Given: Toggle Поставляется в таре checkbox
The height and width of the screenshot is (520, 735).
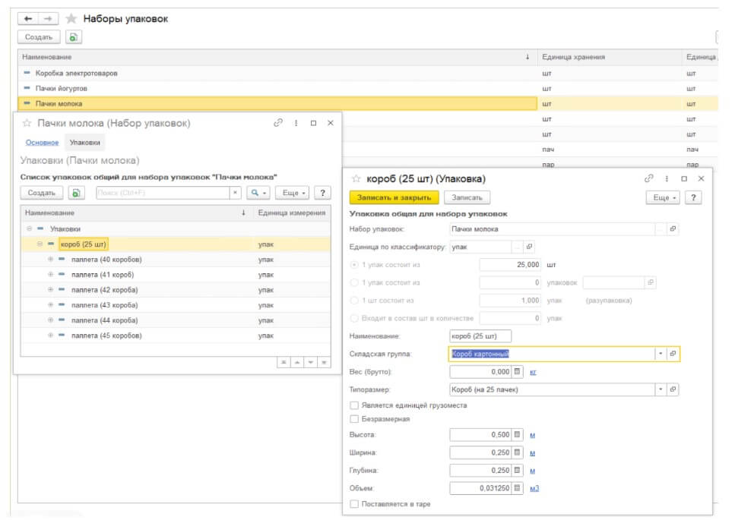Looking at the screenshot, I should (x=354, y=503).
